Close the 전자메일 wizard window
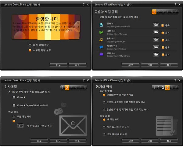Image resolution: width=183 pixels, height=147 pixels. (x=88, y=80)
